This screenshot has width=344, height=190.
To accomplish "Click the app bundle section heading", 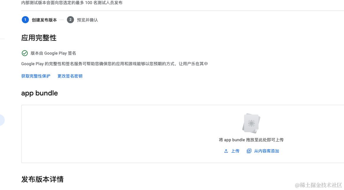I will (x=39, y=93).
